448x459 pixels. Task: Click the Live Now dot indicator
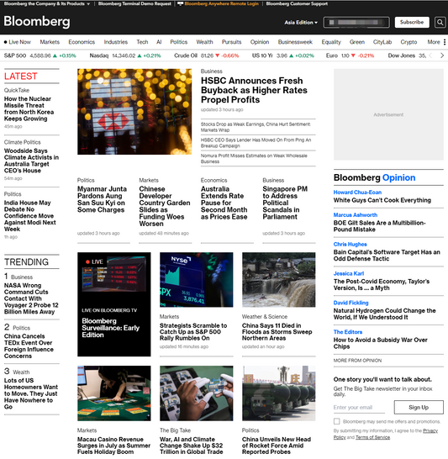(6, 42)
